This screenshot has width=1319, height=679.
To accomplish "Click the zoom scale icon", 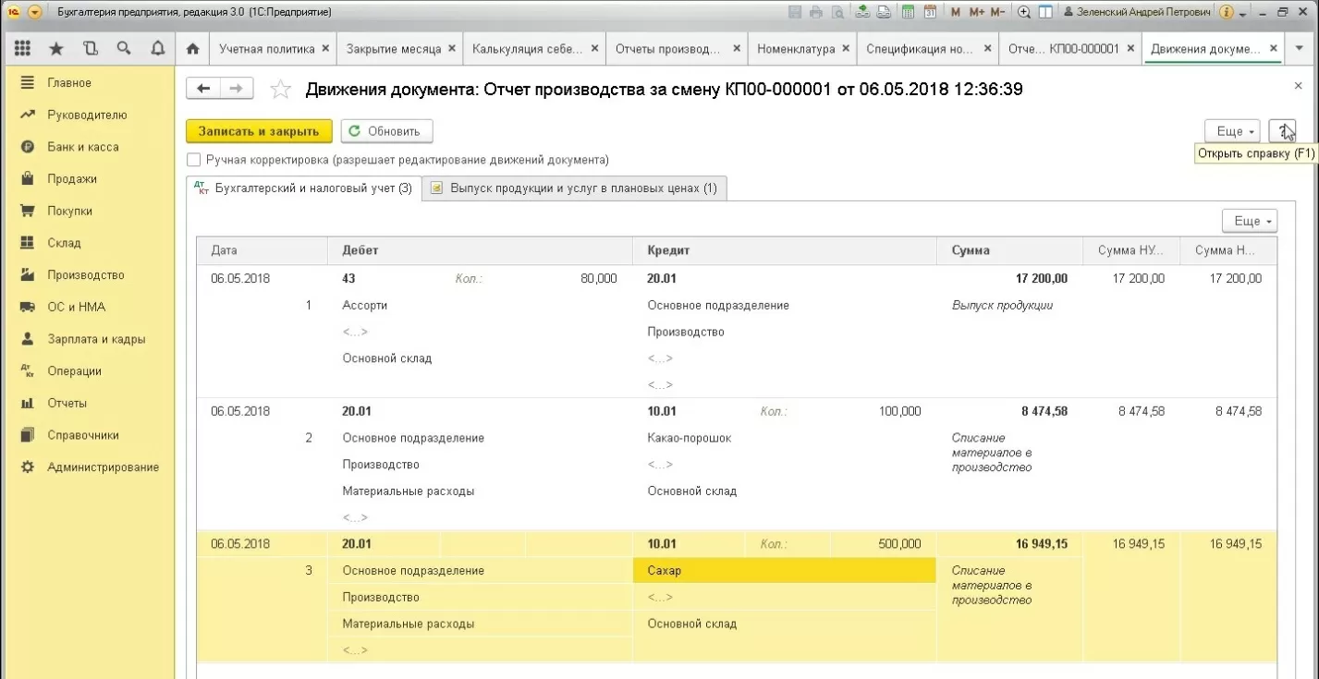I will (1024, 12).
